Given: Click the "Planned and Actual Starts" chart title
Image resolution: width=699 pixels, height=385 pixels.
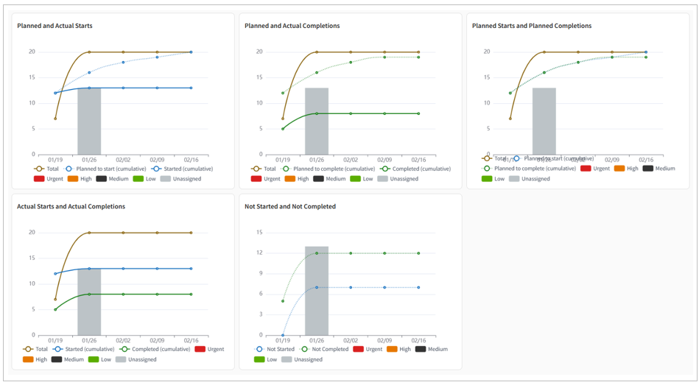Looking at the screenshot, I should (x=55, y=26).
